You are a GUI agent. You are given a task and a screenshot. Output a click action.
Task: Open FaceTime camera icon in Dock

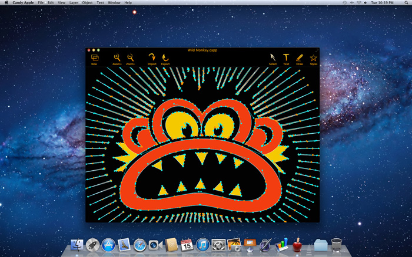point(155,245)
